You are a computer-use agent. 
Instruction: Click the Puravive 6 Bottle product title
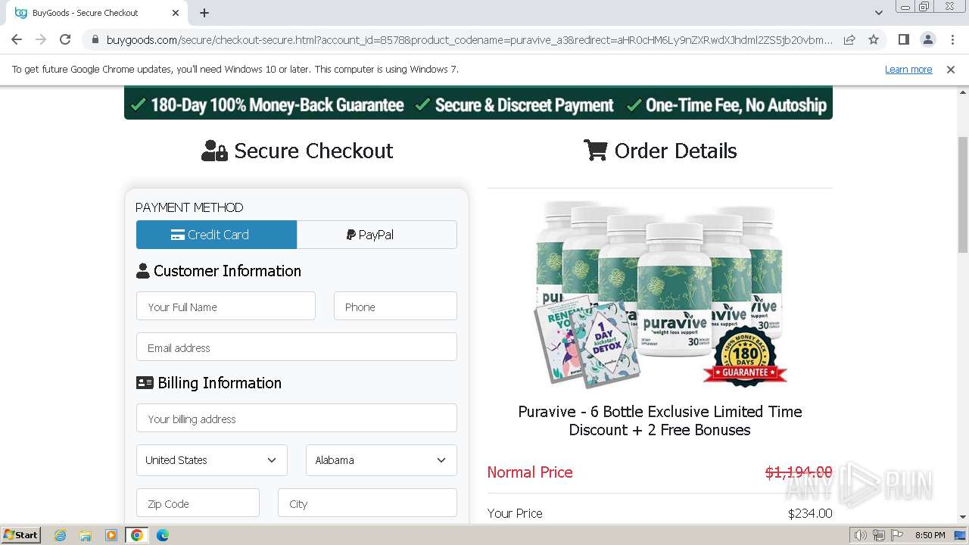(x=660, y=421)
